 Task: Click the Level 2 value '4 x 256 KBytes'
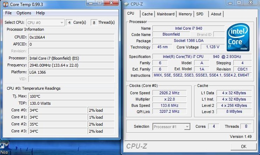tap(234, 105)
